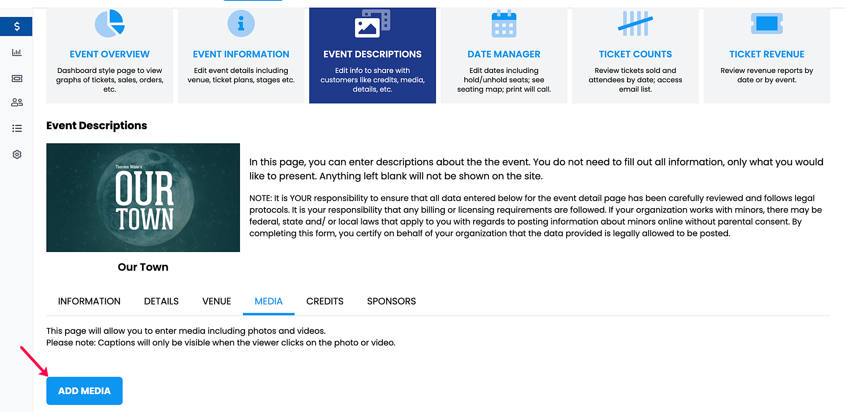Open the EVENT OVERVIEW heading link
Screen dimensions: 845x412
[x=110, y=54]
